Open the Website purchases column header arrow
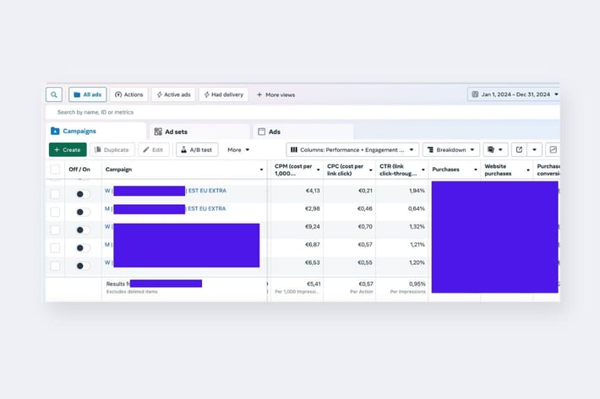 click(528, 170)
